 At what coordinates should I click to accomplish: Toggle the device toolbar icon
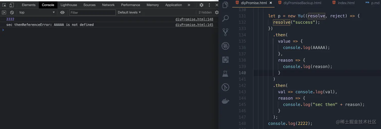click(x=12, y=5)
